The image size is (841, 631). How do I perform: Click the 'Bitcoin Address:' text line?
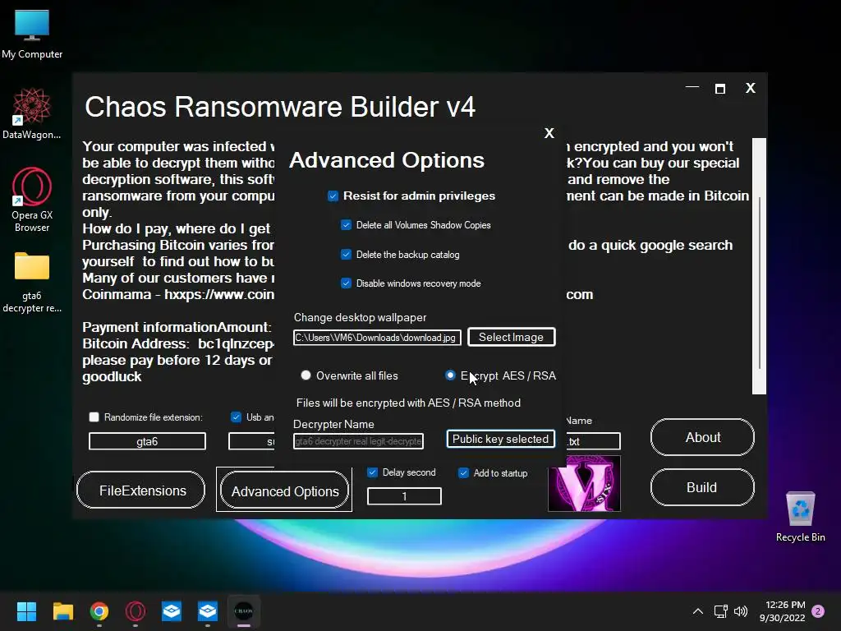(x=178, y=344)
